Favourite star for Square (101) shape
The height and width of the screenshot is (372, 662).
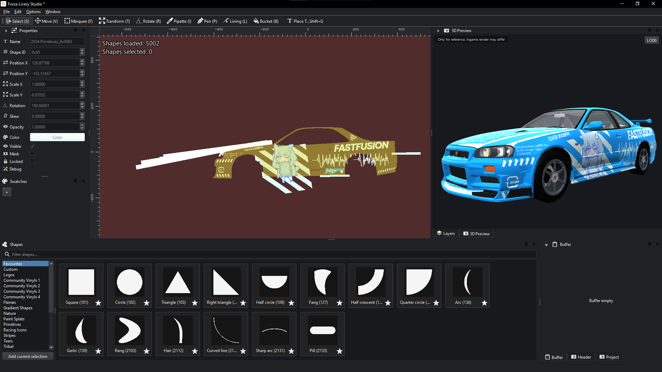pos(98,303)
